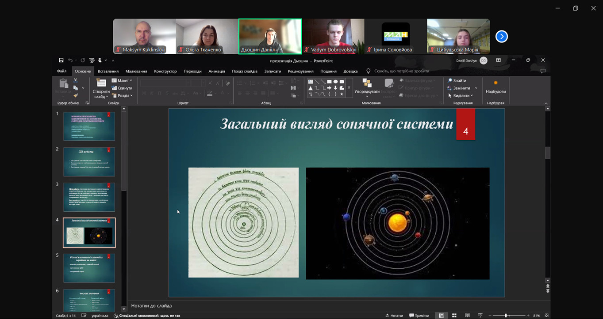Click the 'Нотатки до слайда' notes field
Viewport: 603px width, 319px height.
tap(337, 306)
